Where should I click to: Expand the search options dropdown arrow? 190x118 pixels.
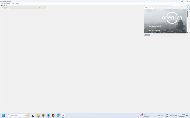click(x=189, y=6)
